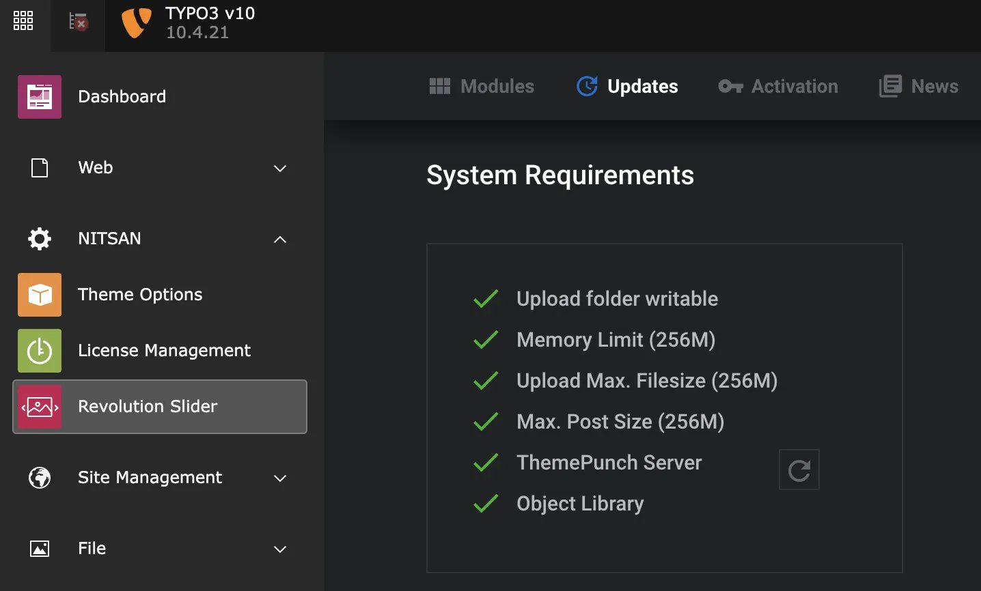This screenshot has width=981, height=591.
Task: Click the Modules grid icon
Action: click(x=440, y=86)
